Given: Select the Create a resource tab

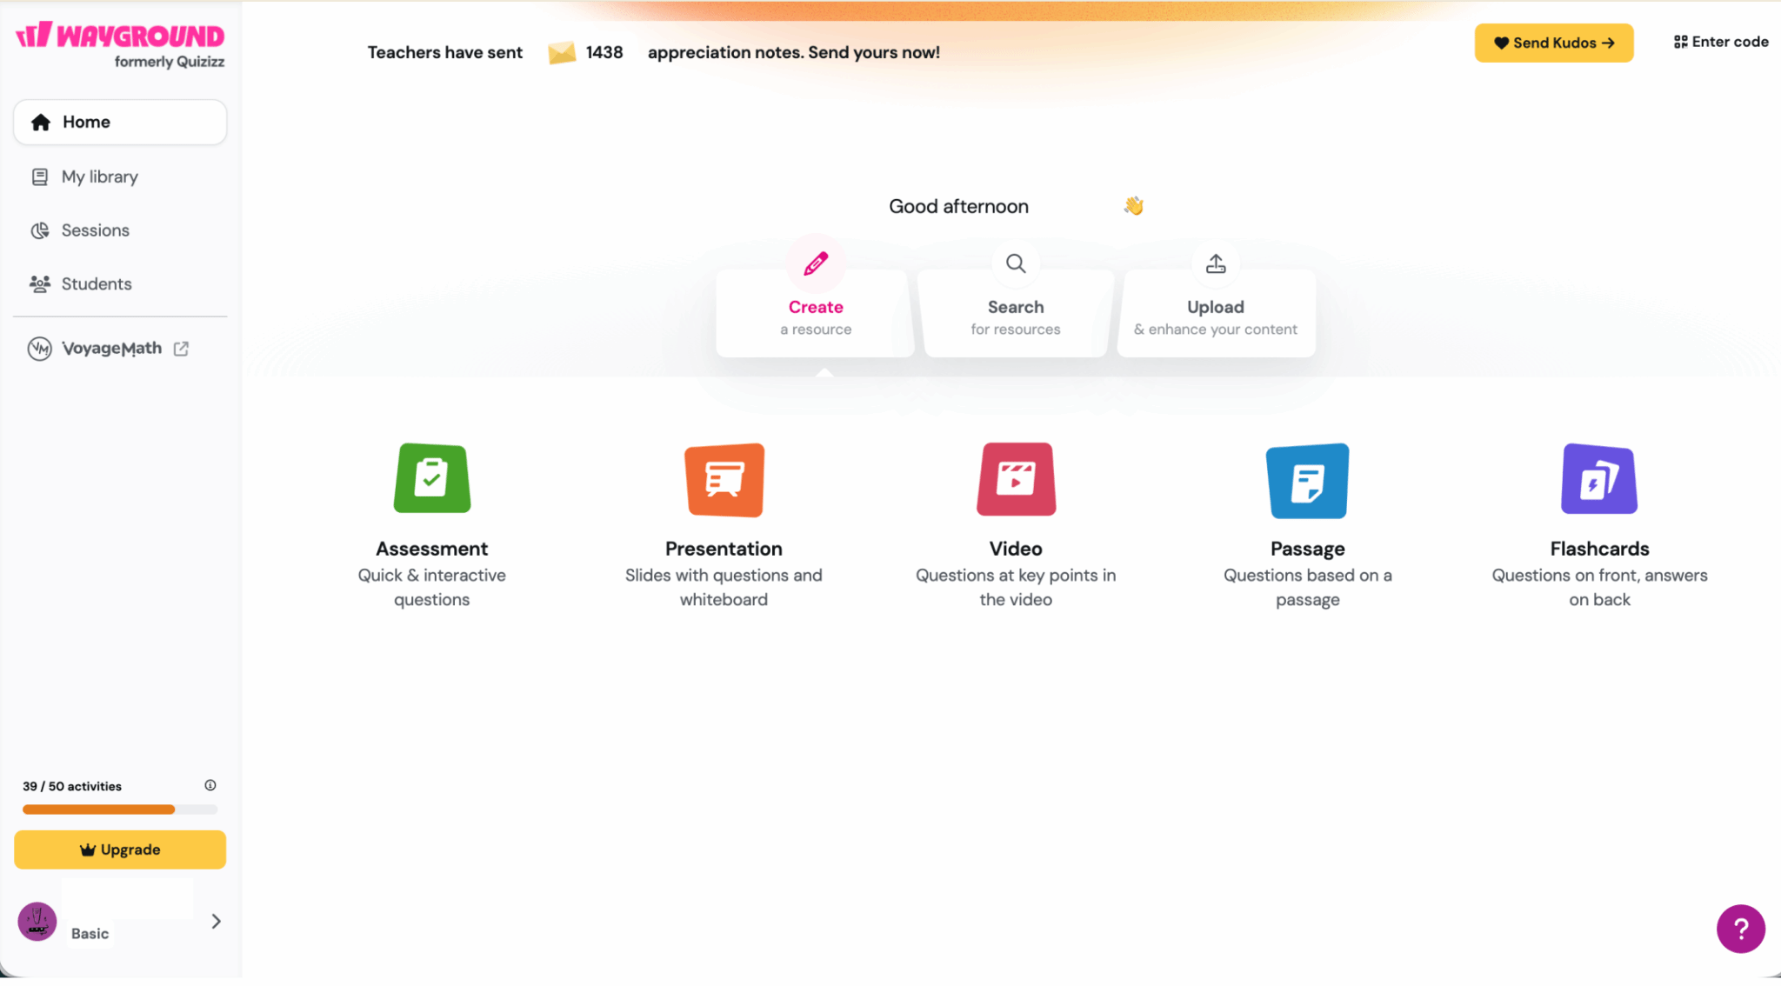Looking at the screenshot, I should (815, 313).
